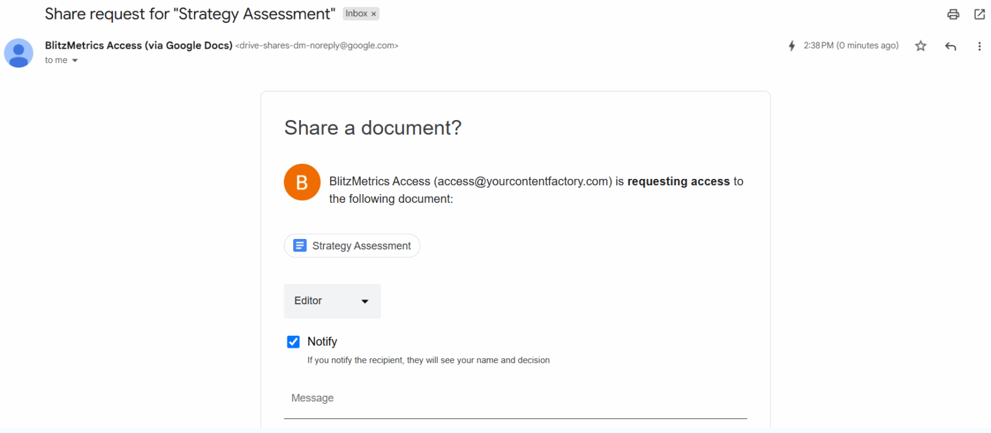The width and height of the screenshot is (991, 433).
Task: Print this email using the printer icon
Action: [953, 14]
